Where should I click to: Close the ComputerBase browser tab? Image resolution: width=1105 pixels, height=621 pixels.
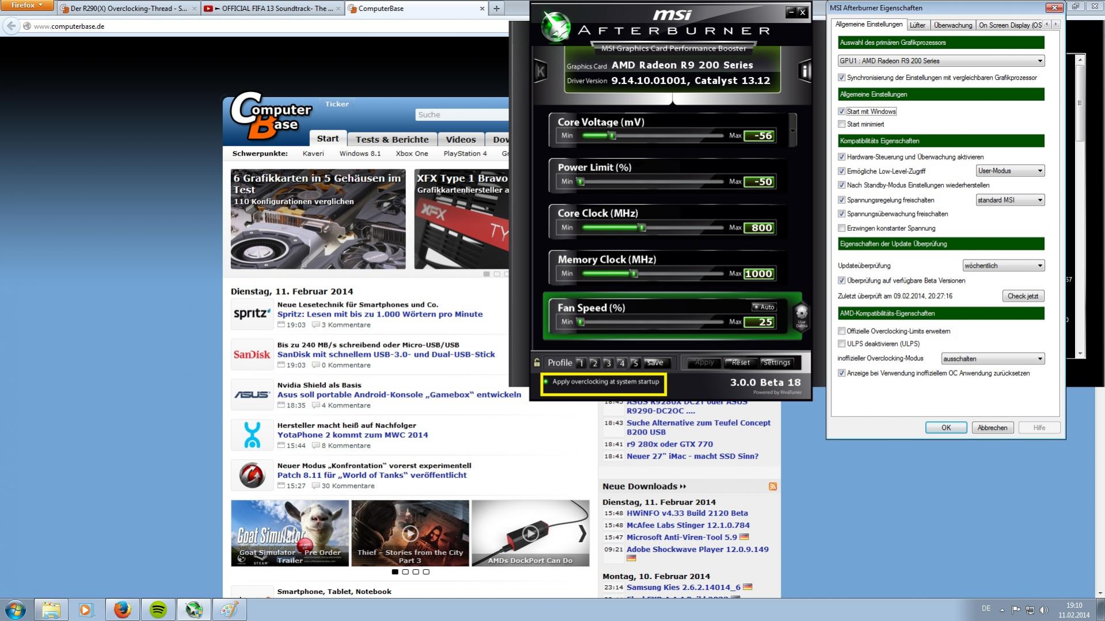[482, 9]
